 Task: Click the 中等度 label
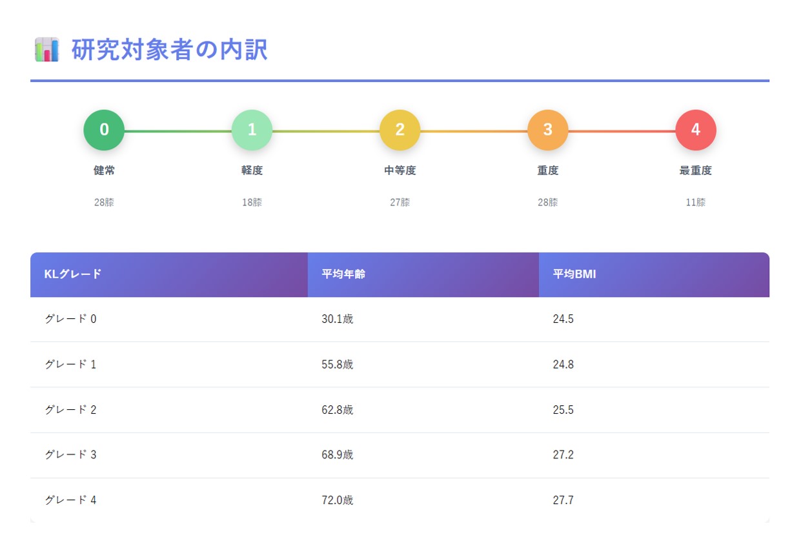coord(400,170)
